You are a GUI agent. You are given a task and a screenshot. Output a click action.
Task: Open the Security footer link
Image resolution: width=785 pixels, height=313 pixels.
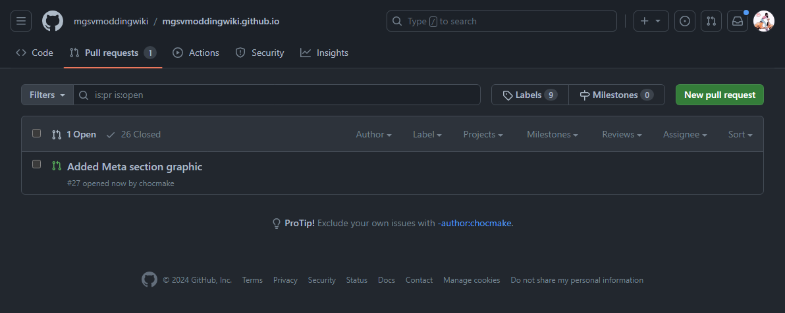(322, 280)
